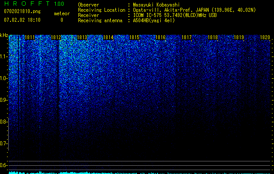
Task: Click the 0.6 kHz frequency tick label
Action: [x=3, y=165]
